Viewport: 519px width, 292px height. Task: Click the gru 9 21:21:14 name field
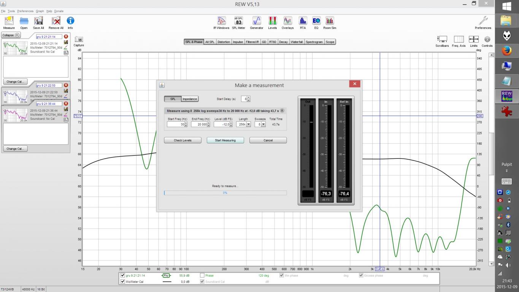coord(49,37)
